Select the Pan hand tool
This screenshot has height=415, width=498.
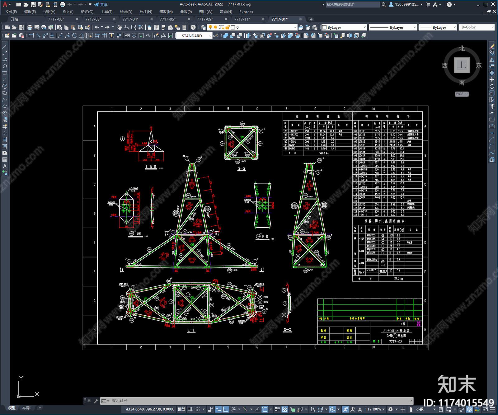(x=120, y=27)
